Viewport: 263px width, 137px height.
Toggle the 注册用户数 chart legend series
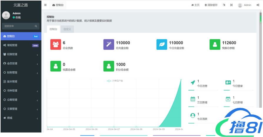click(x=115, y=81)
